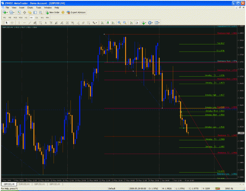The width and height of the screenshot is (246, 191).
Task: Toggle the Expert Advisors button
Action: click(x=76, y=12)
